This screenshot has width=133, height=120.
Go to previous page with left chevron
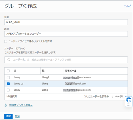(x=113, y=96)
